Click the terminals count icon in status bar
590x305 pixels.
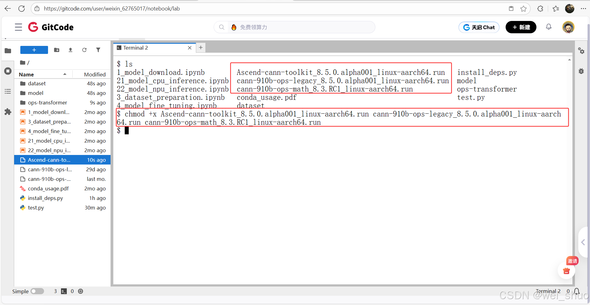[x=64, y=291]
